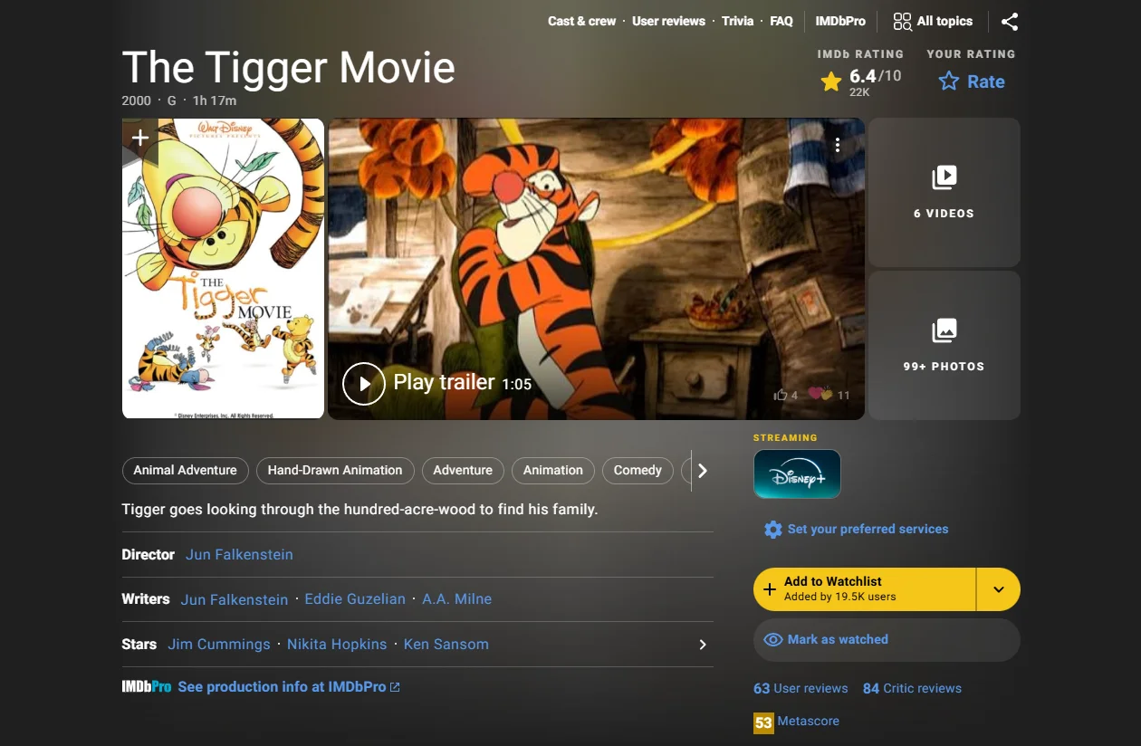Expand the Add to Watchlist dropdown
This screenshot has height=746, width=1141.
[998, 589]
